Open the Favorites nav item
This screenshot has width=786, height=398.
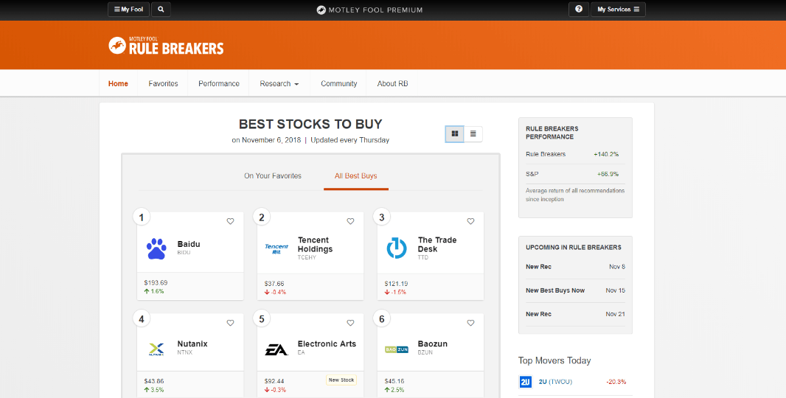click(x=164, y=84)
